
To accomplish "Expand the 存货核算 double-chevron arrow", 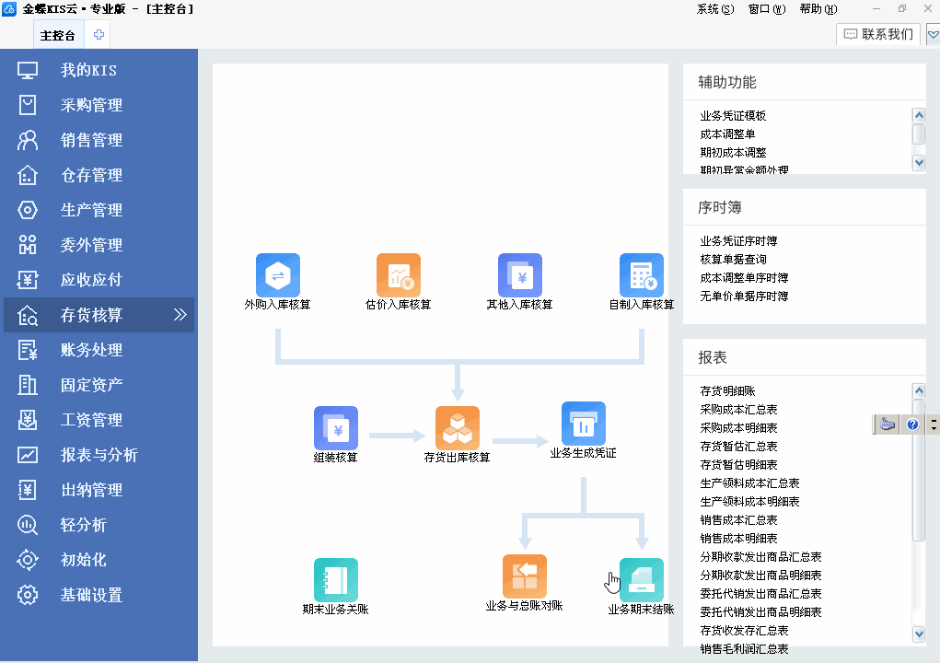I will coord(180,315).
